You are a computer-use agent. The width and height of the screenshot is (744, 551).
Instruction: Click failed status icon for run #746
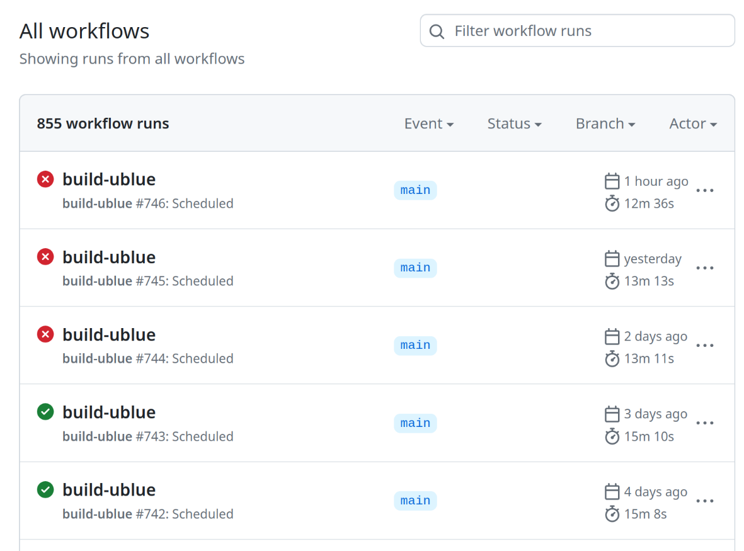(45, 179)
